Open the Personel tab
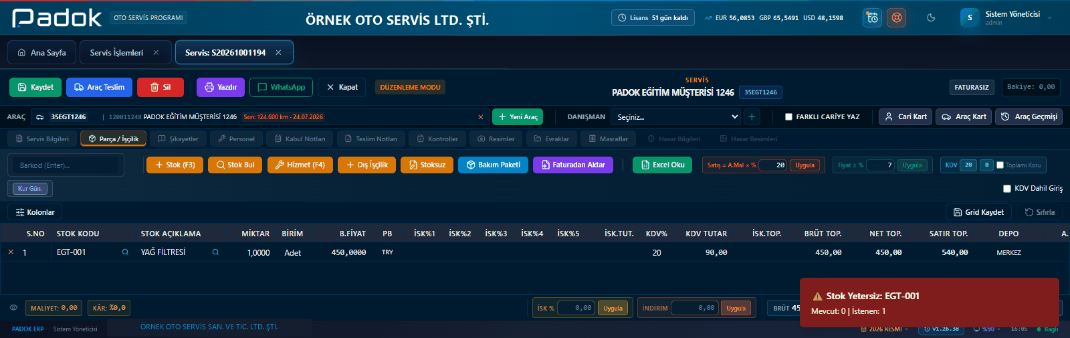The height and width of the screenshot is (338, 1070). (x=236, y=139)
